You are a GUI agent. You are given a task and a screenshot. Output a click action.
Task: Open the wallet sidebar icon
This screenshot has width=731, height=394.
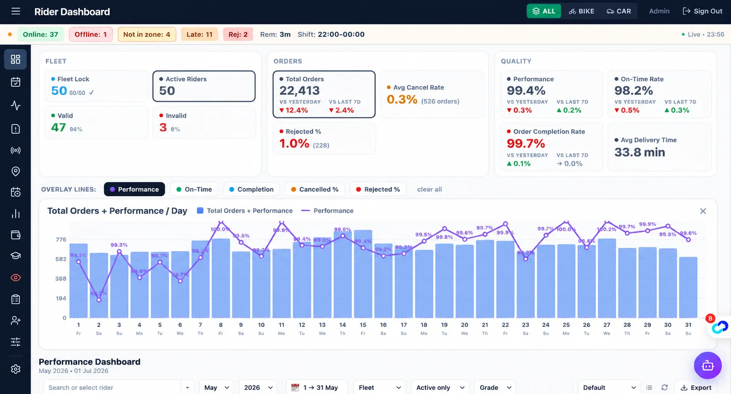[x=16, y=235]
